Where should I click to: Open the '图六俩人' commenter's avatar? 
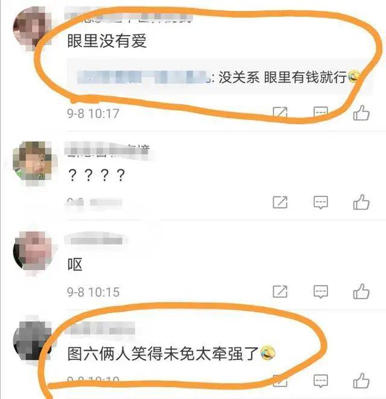(33, 341)
